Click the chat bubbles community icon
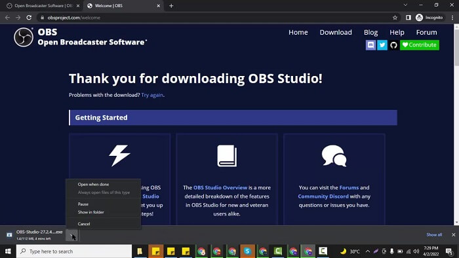459x258 pixels. point(334,156)
